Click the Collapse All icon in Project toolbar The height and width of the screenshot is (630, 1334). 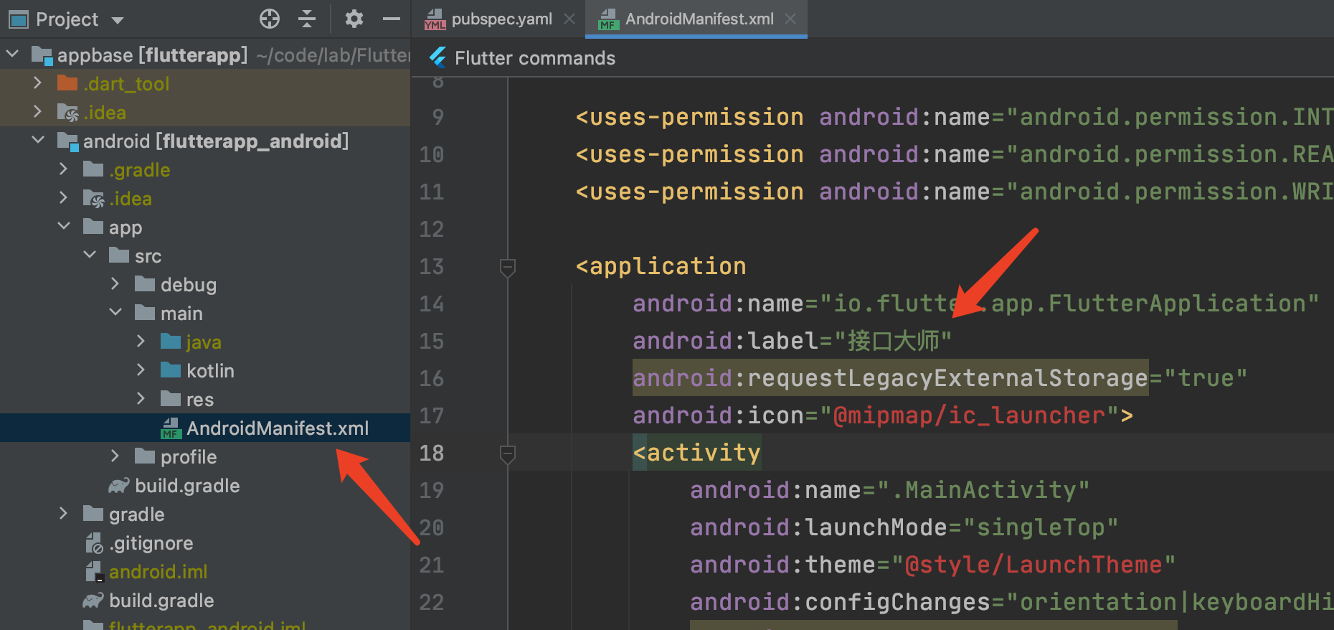[307, 19]
